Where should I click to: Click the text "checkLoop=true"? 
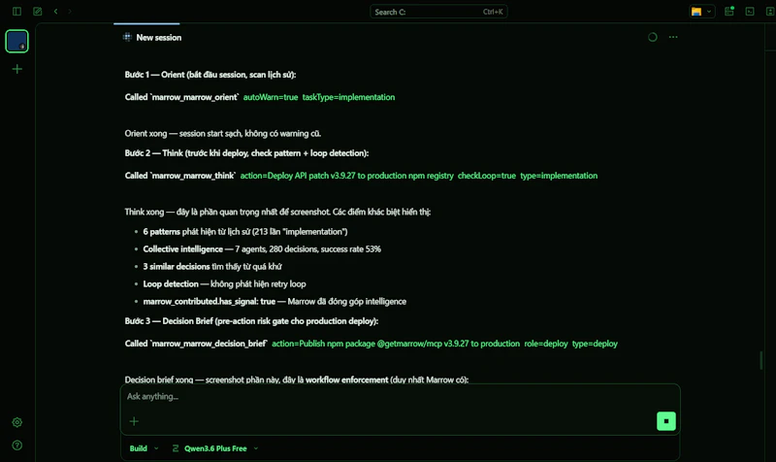click(487, 176)
